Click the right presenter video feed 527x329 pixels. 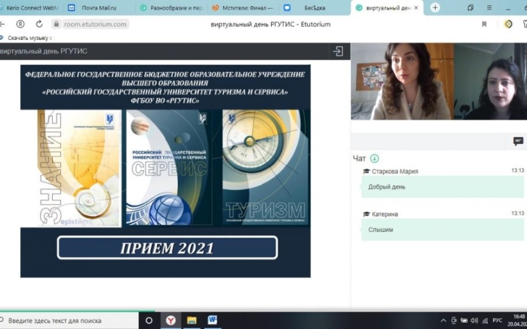[490, 81]
